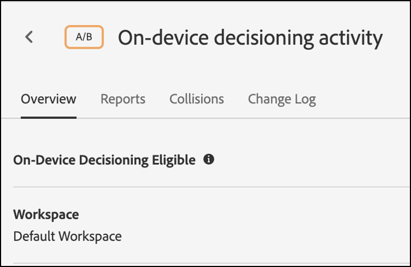This screenshot has width=411, height=267.
Task: View the Change Log tab
Action: point(282,99)
